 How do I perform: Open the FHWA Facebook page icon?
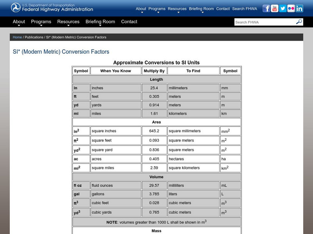click(266, 9)
